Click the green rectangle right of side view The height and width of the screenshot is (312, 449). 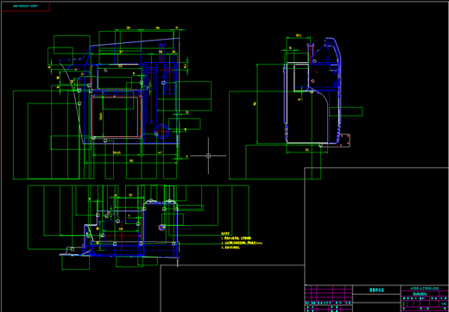346,111
